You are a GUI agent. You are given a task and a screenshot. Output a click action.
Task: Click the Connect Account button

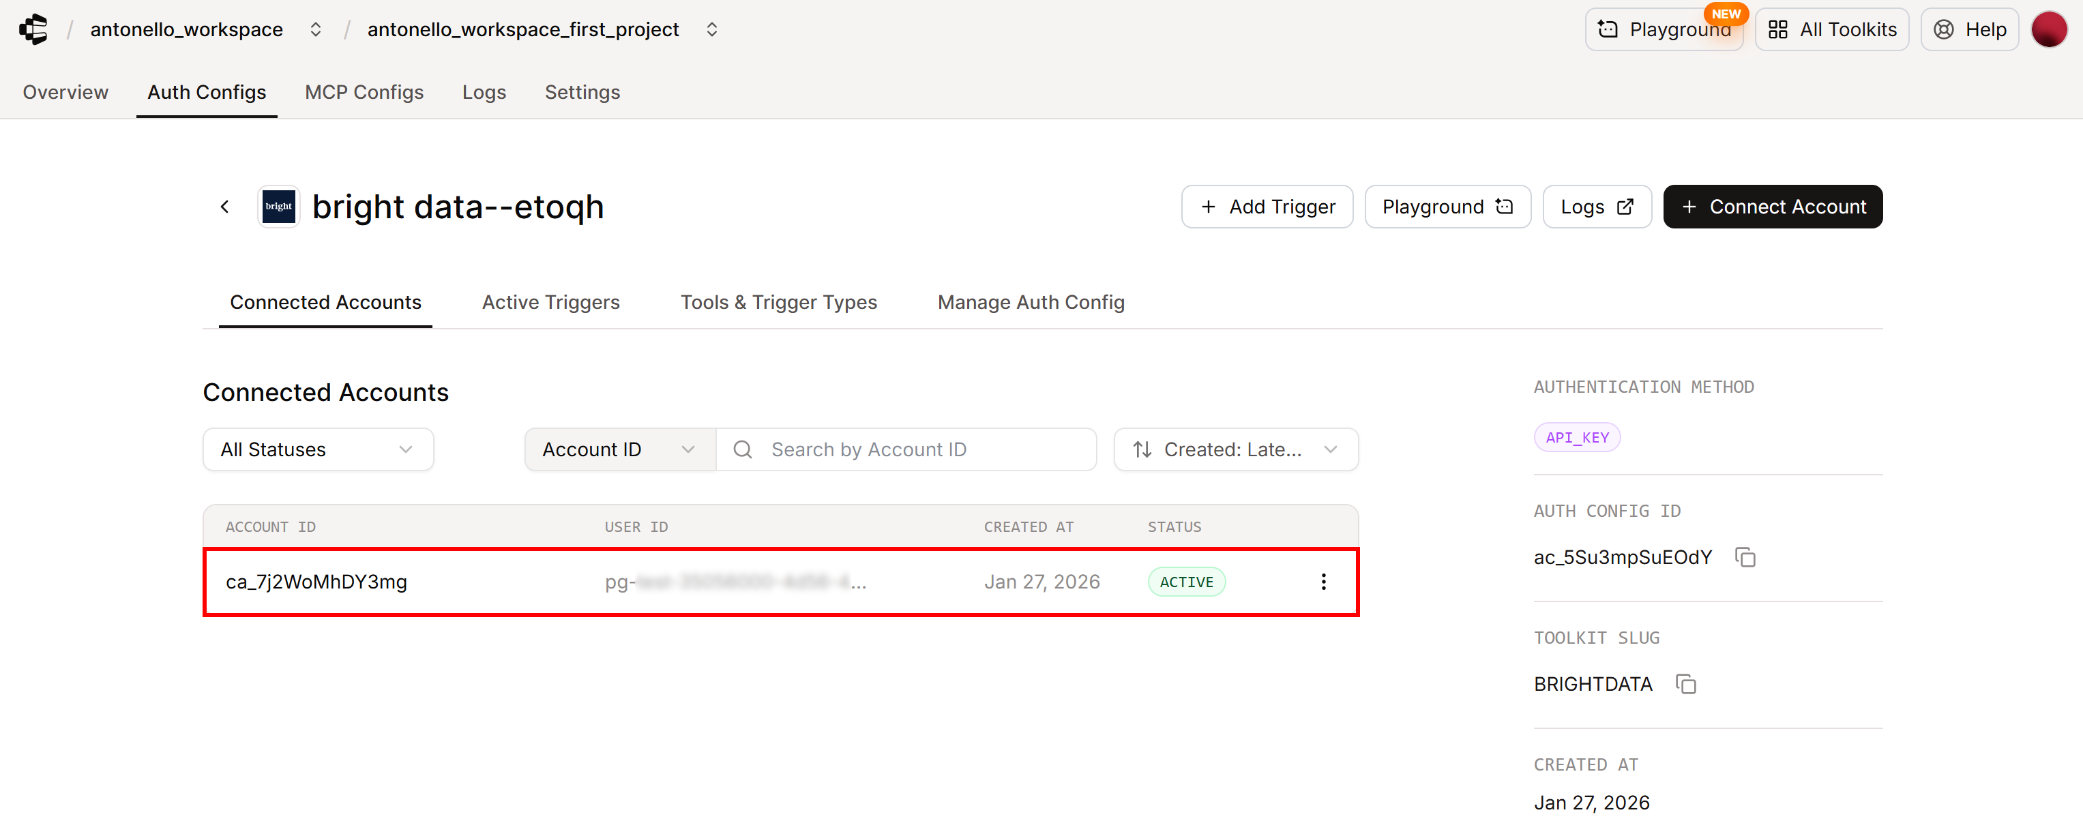pyautogui.click(x=1773, y=206)
